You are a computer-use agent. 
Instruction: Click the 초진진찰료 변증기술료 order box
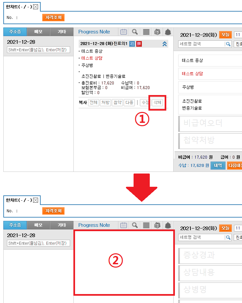[x=210, y=104]
